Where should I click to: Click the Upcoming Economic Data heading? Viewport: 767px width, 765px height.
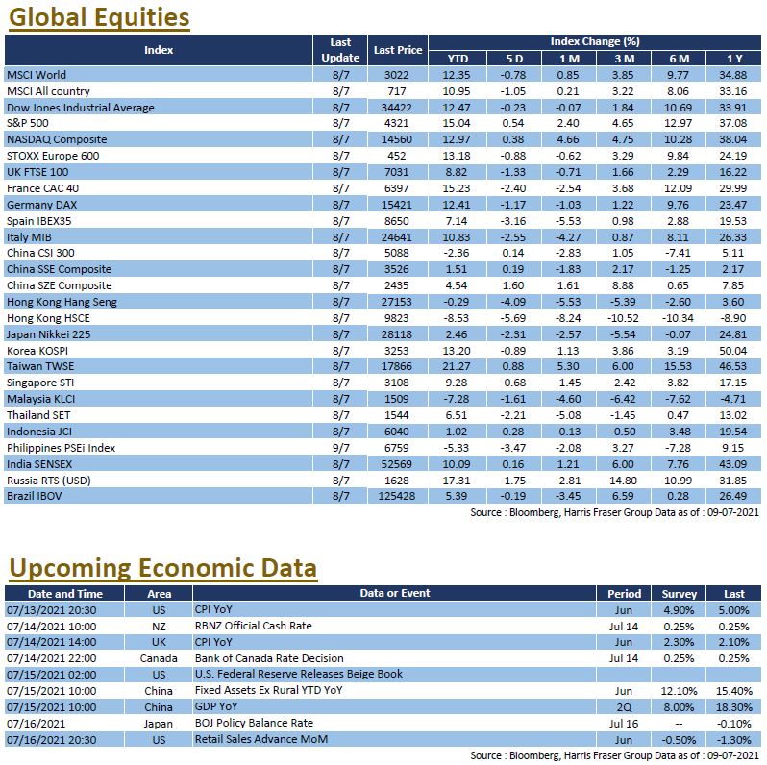(x=163, y=568)
